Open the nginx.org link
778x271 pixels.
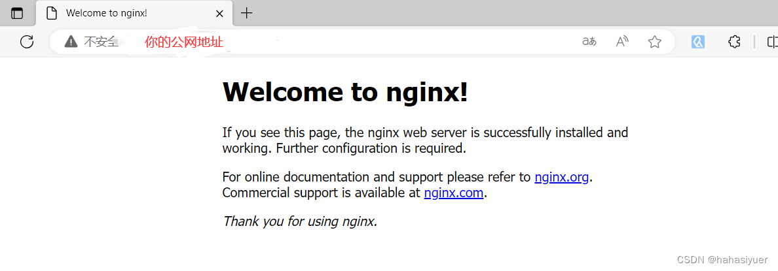pos(562,177)
